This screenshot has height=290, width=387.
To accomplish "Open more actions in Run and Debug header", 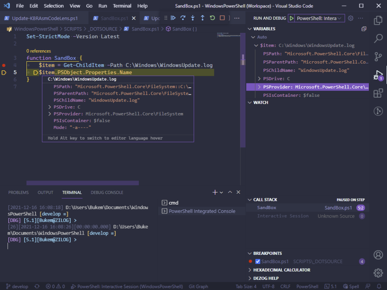I will (361, 18).
